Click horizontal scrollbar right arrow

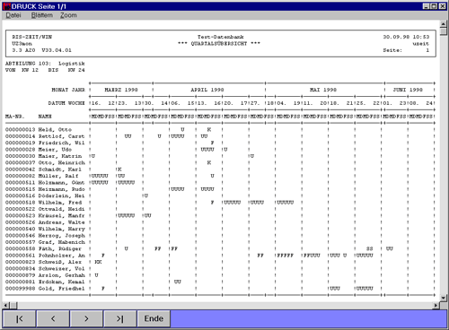[x=436, y=305]
